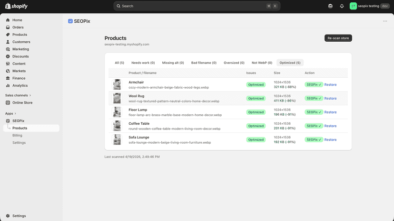394x221 pixels.
Task: Click the Shopify logo
Action: (16, 6)
